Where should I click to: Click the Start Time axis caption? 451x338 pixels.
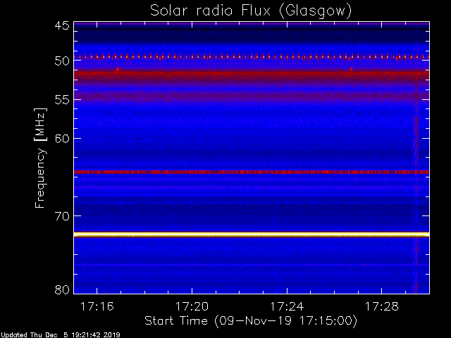pyautogui.click(x=251, y=321)
